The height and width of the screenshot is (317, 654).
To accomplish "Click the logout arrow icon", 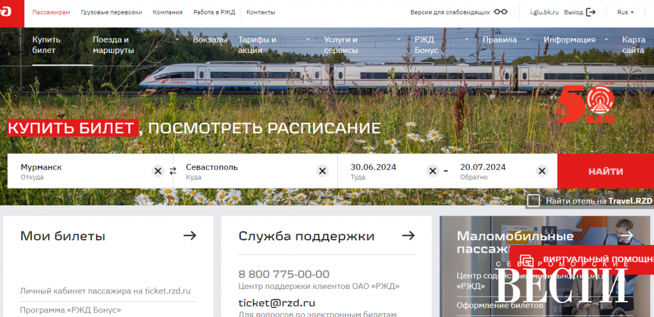I will 591,12.
